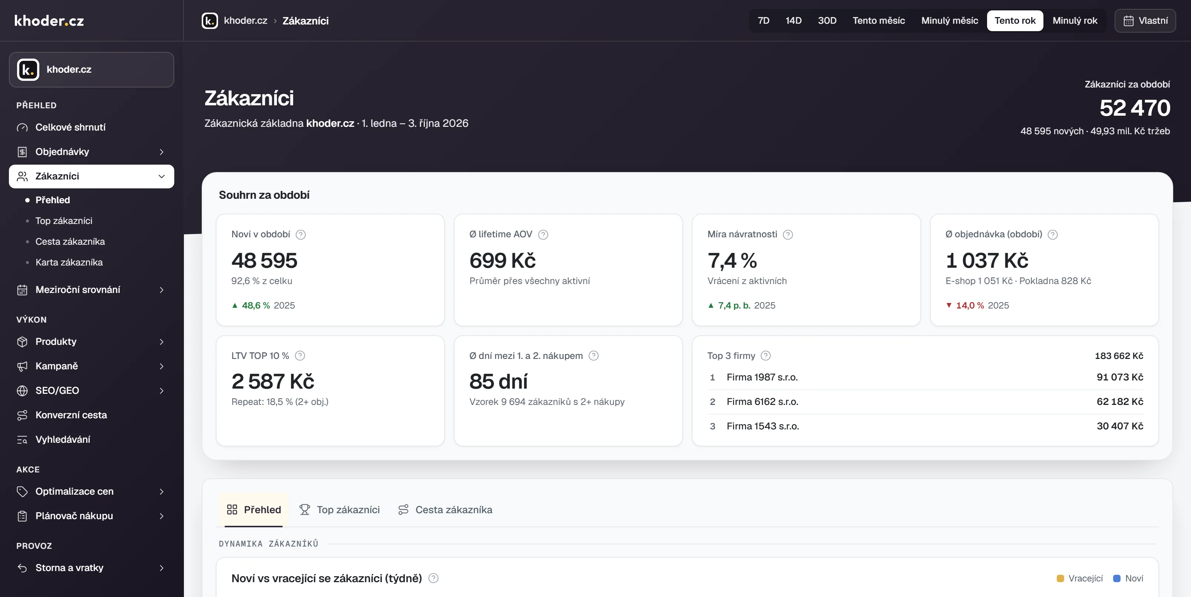Expand the Meziroční srovnání section

92,290
